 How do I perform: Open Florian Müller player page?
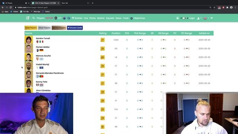tap(43, 47)
